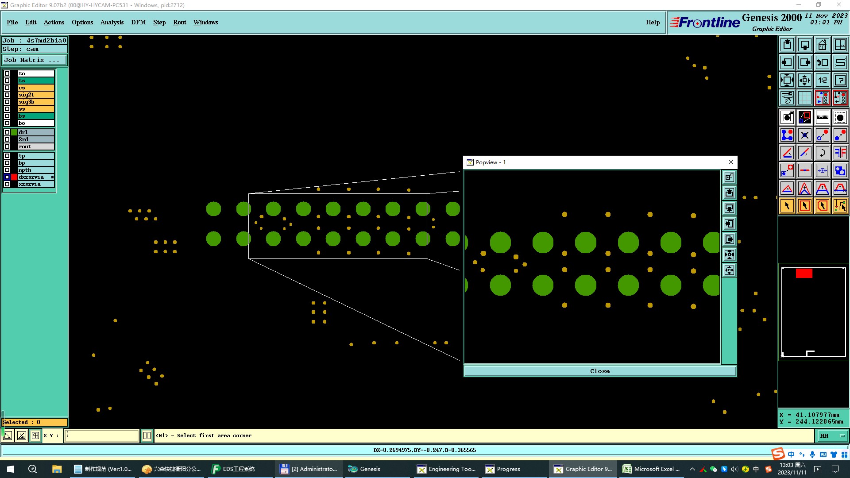Click the grid display icon
This screenshot has width=850, height=478.
click(x=804, y=98)
